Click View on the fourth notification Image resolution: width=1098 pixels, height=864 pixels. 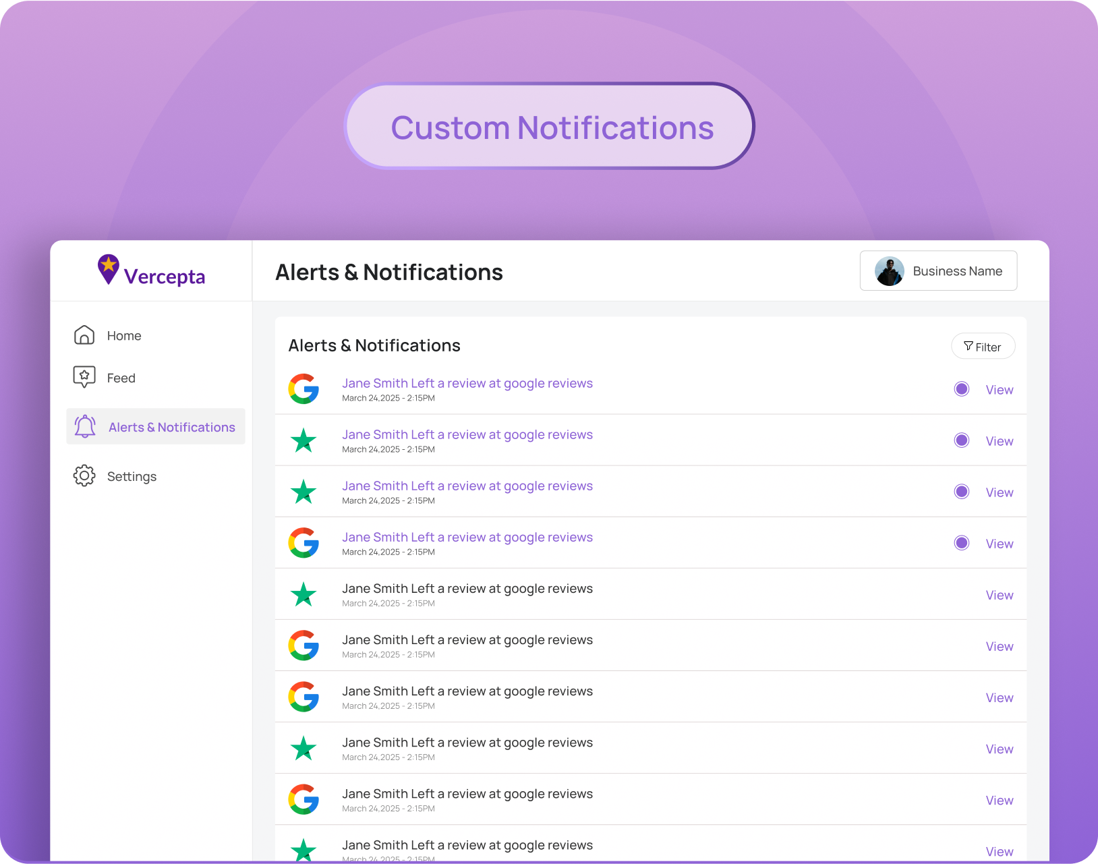(x=1000, y=544)
